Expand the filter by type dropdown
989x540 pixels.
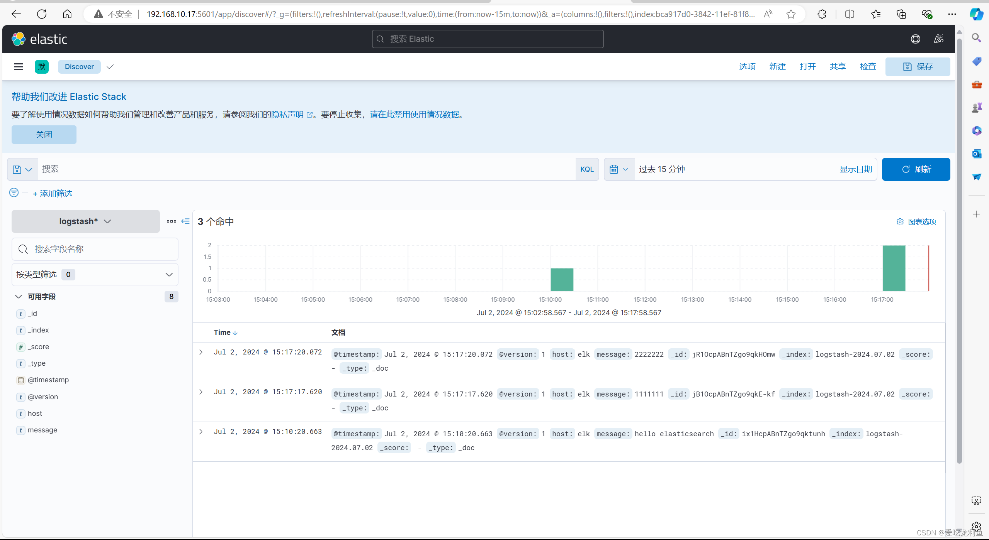(x=95, y=275)
